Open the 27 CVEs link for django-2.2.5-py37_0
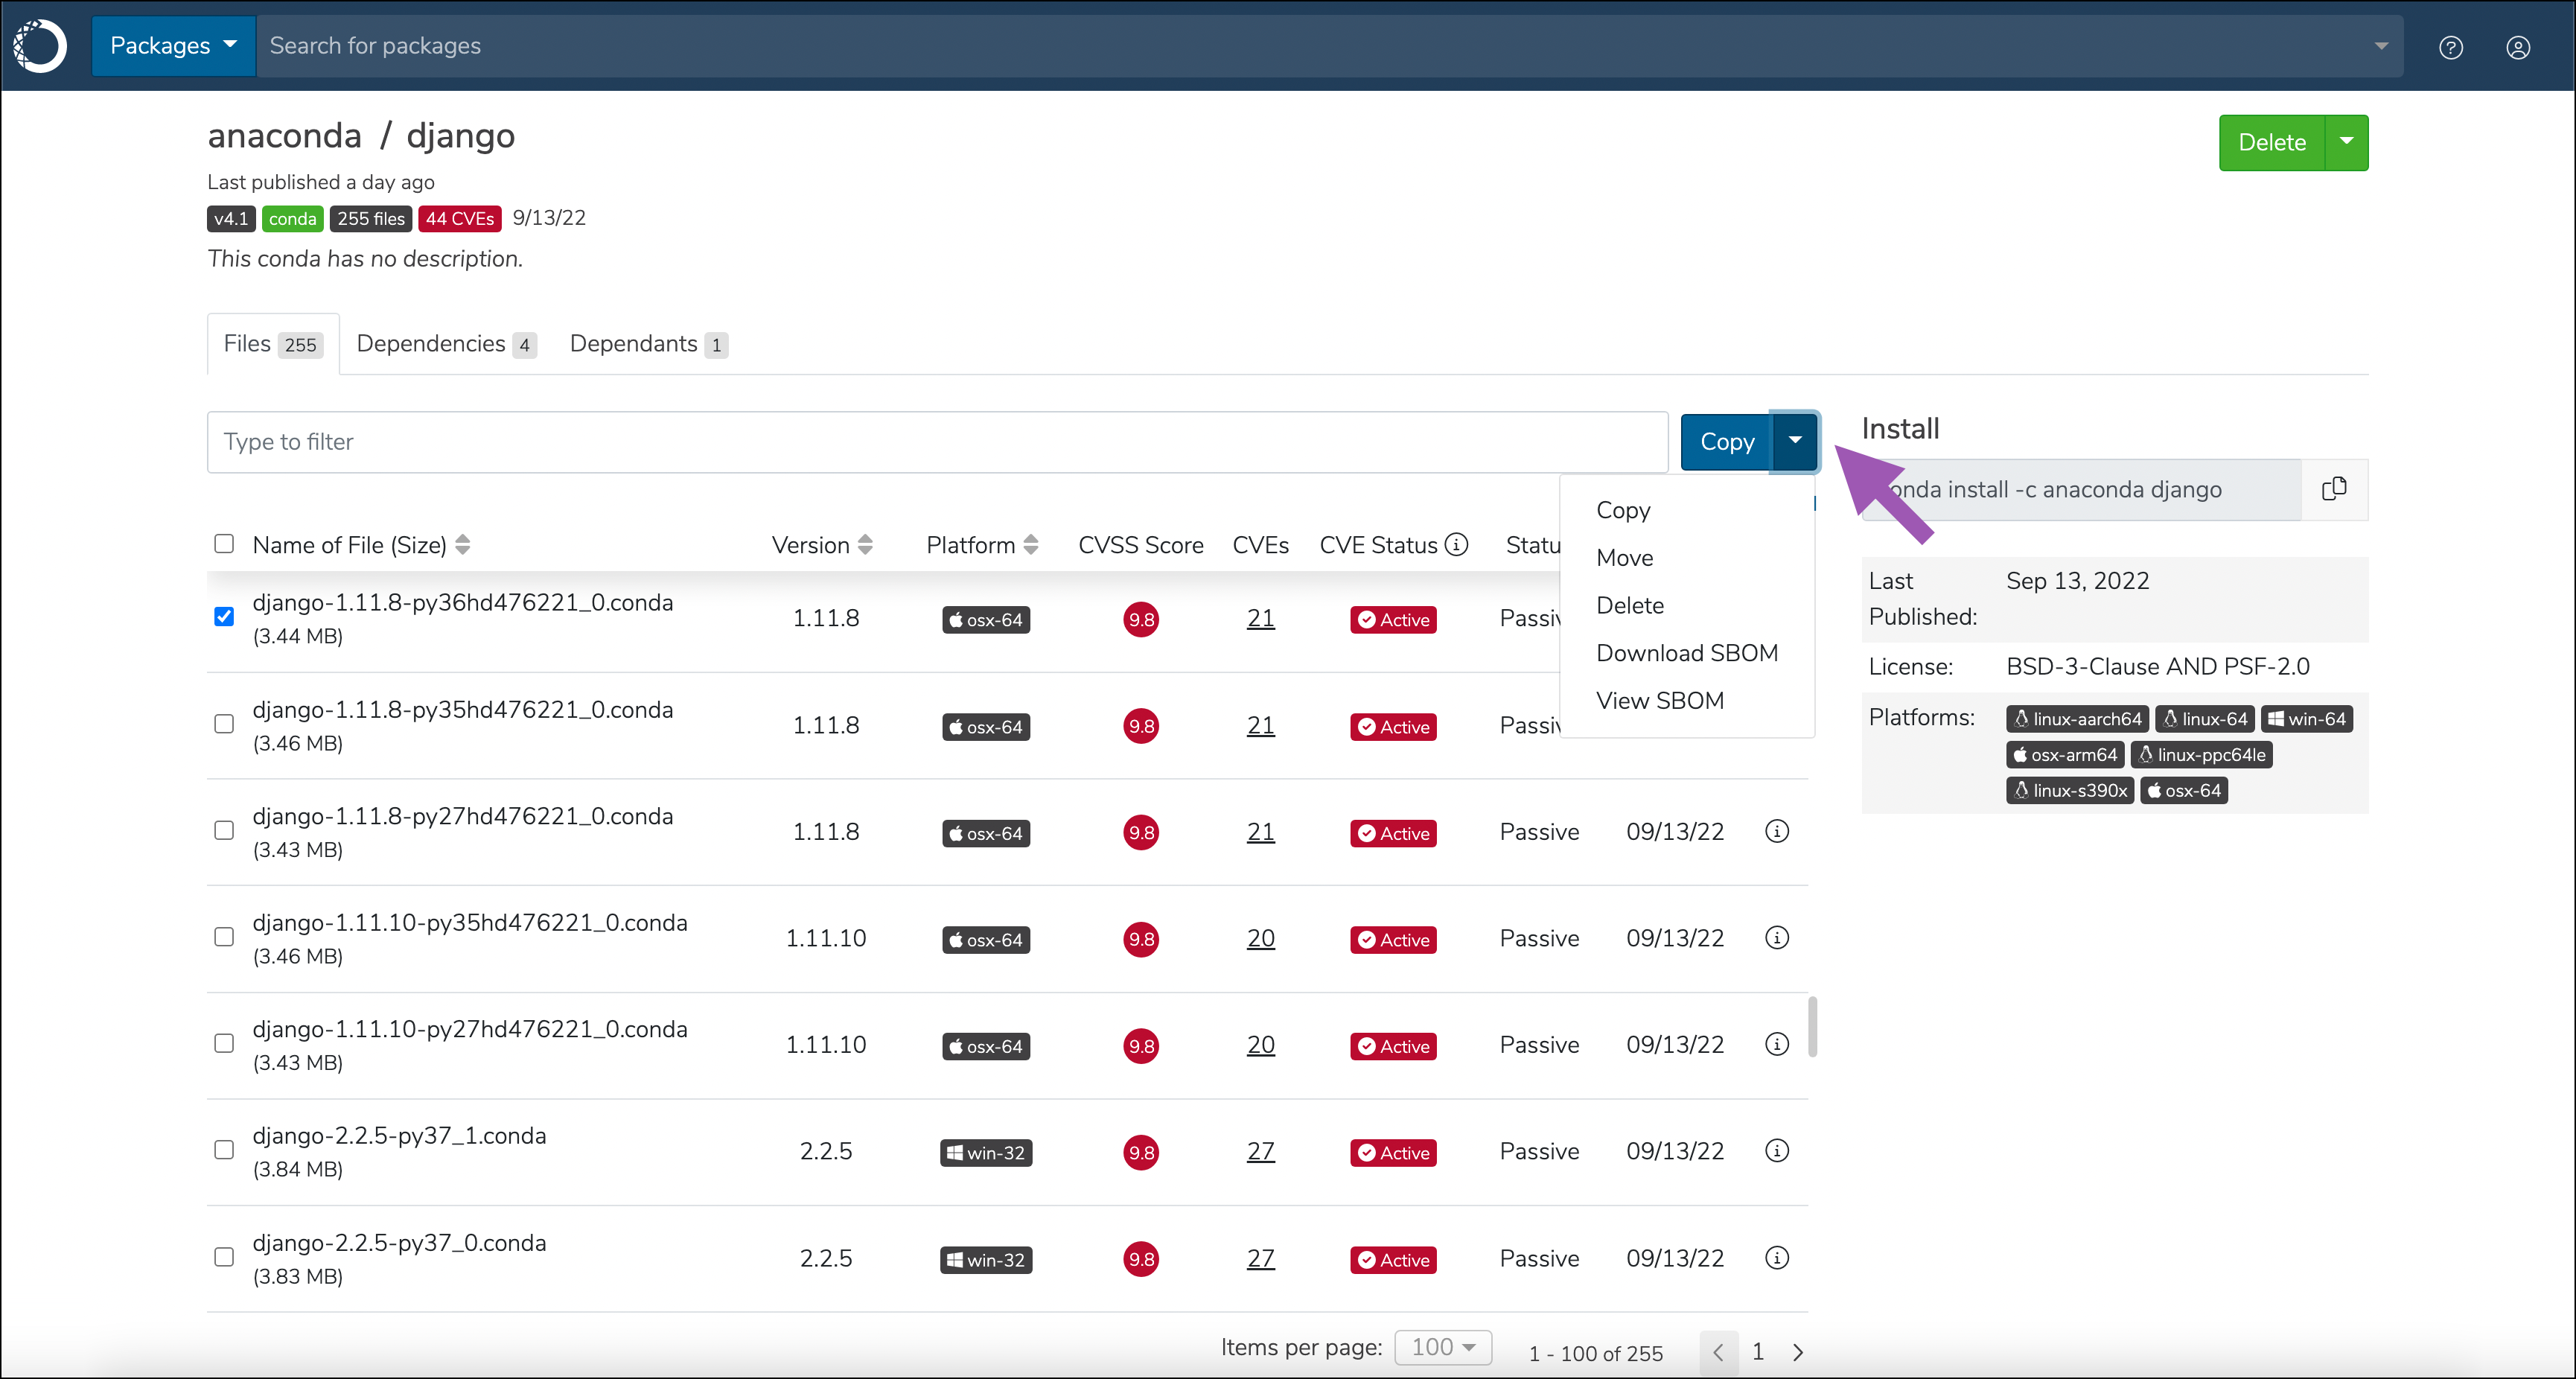This screenshot has width=2576, height=1379. [1260, 1258]
